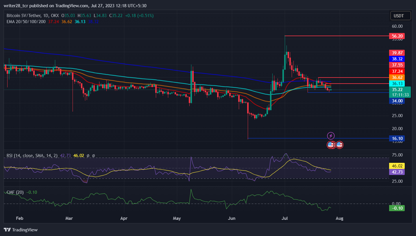
Task: Click the 60.00 price scale value
Action: pyautogui.click(x=397, y=26)
